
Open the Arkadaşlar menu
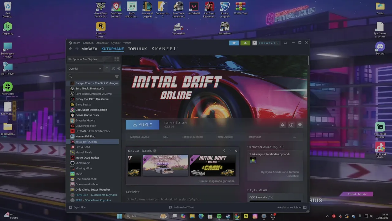coord(102,43)
